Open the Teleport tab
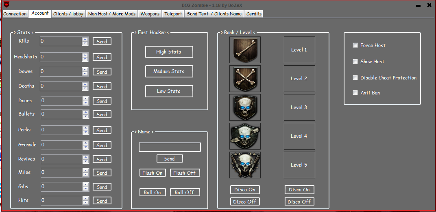The height and width of the screenshot is (212, 436). tap(173, 14)
